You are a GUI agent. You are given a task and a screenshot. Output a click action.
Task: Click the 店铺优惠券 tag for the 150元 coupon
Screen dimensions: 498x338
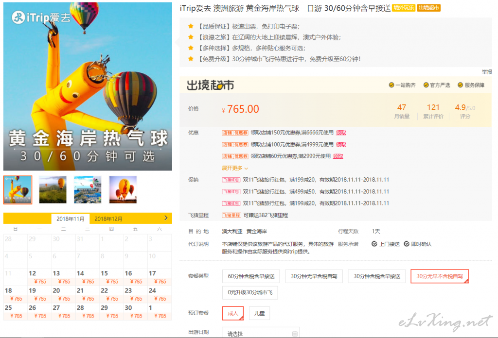(235, 133)
